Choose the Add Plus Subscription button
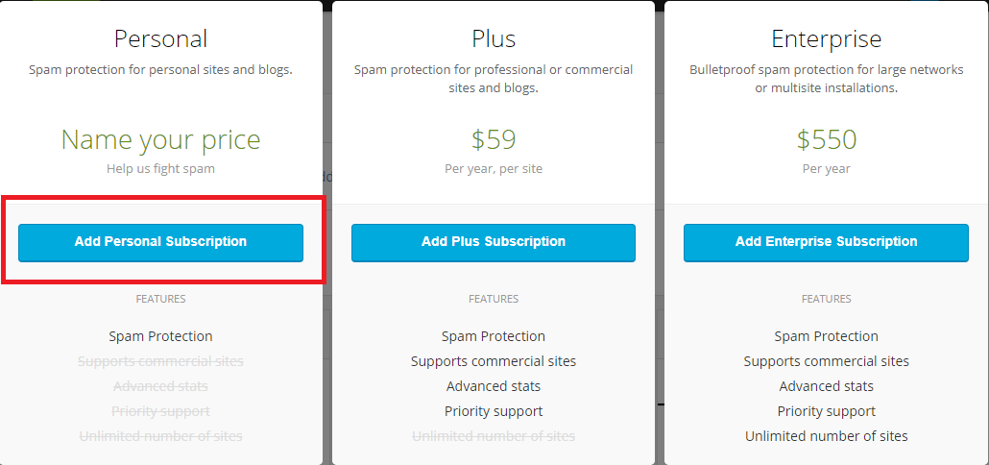Viewport: 989px width, 465px height. 494,242
